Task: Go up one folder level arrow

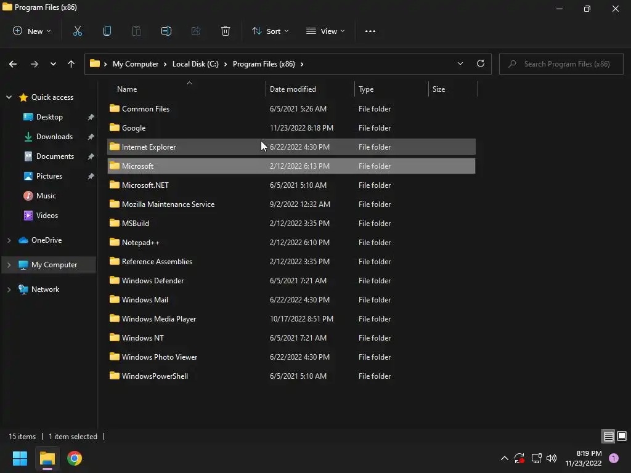Action: (71, 64)
